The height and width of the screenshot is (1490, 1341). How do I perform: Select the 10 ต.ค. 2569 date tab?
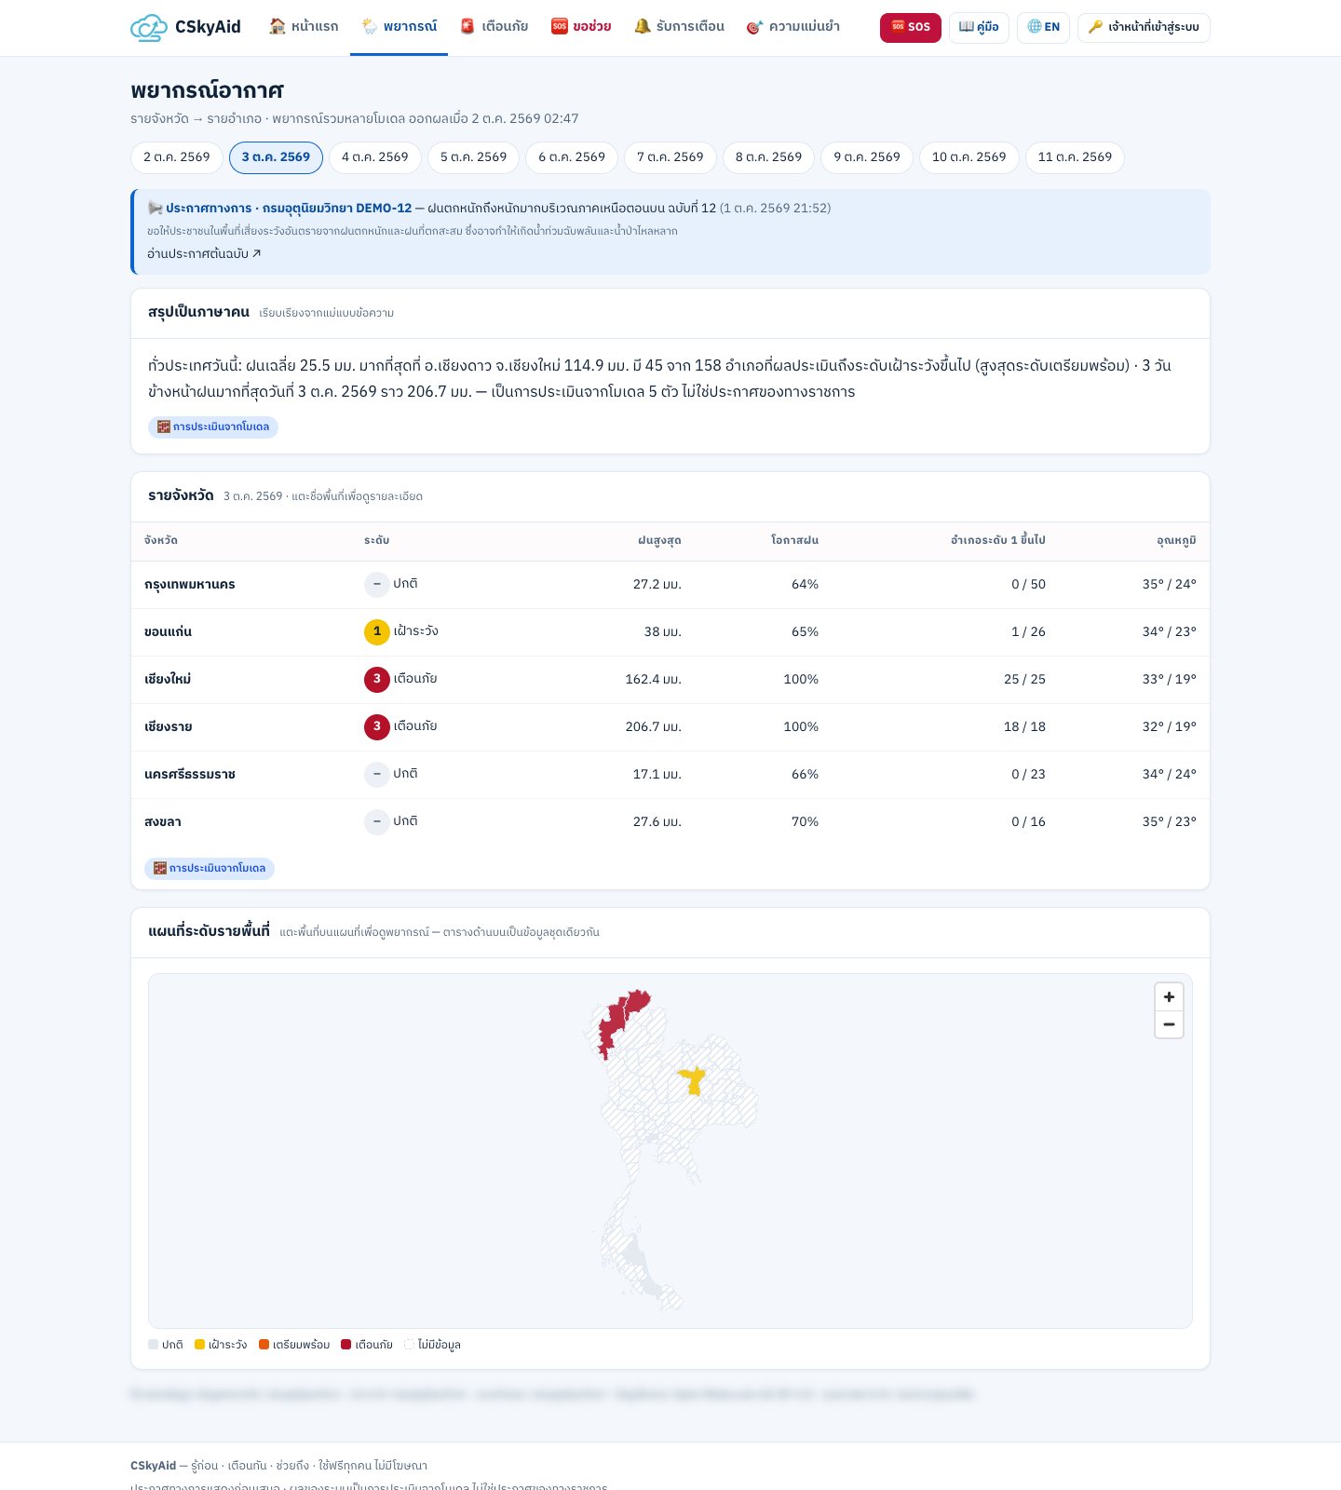pyautogui.click(x=969, y=157)
